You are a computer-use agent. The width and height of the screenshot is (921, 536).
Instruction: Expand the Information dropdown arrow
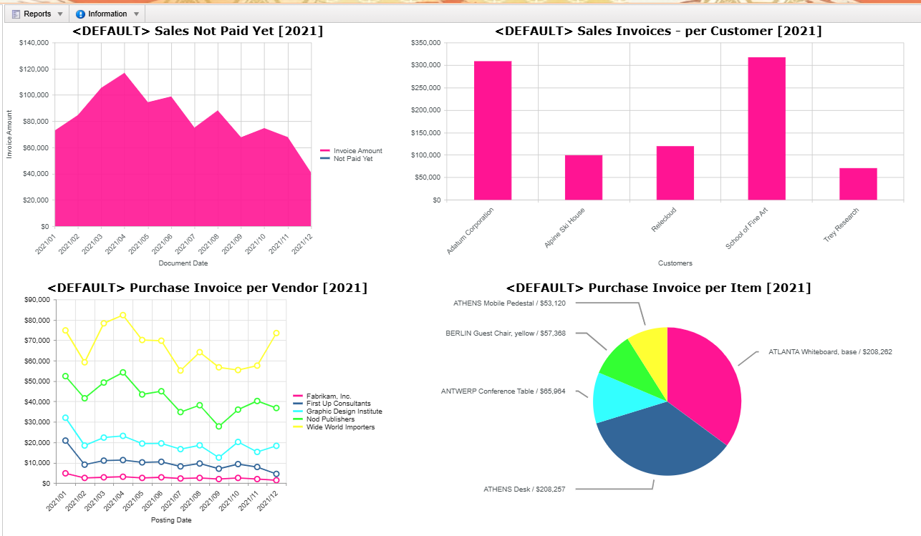click(136, 14)
